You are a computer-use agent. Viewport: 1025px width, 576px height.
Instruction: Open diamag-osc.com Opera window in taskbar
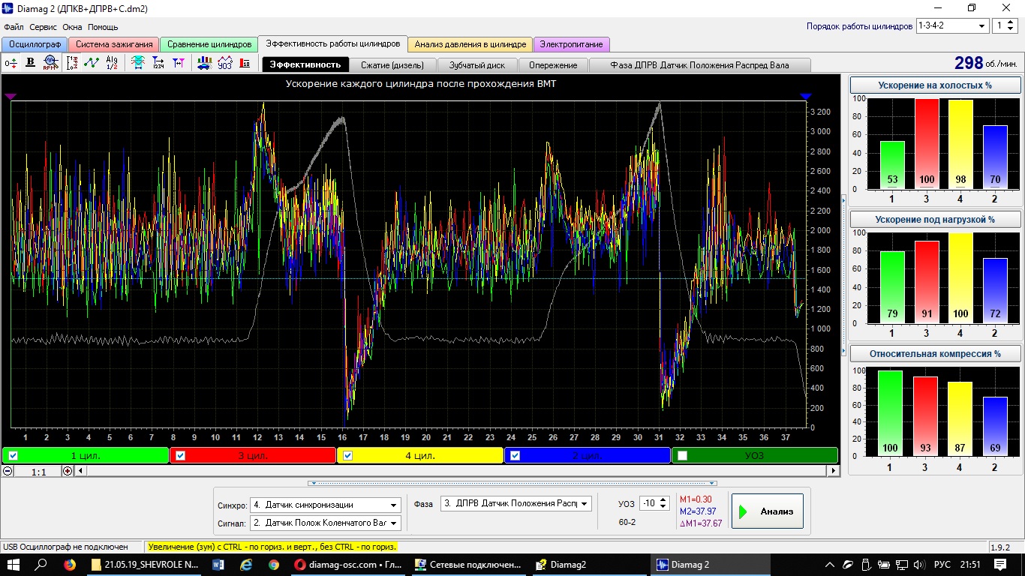(348, 565)
